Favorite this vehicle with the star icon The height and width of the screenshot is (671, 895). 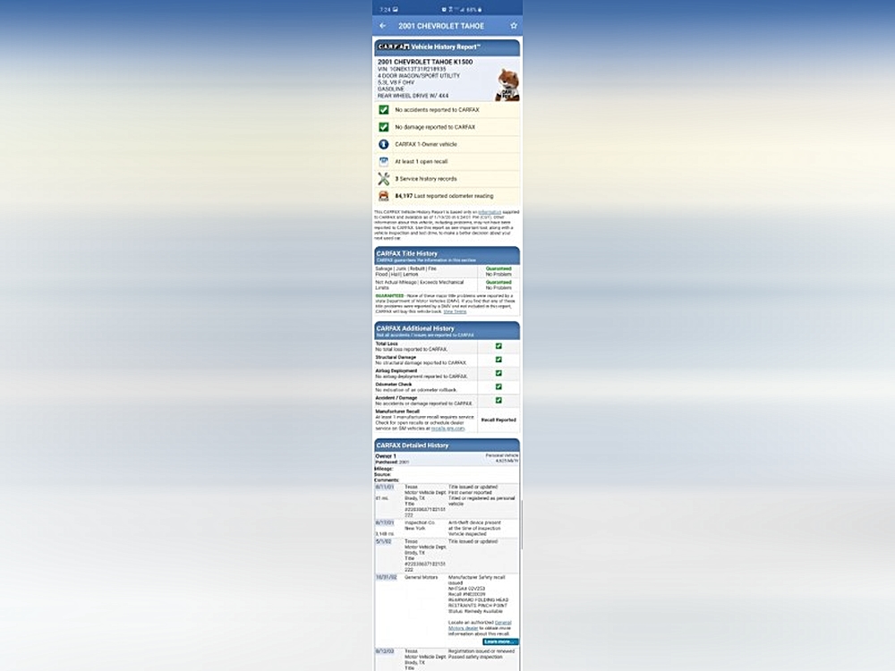(514, 26)
